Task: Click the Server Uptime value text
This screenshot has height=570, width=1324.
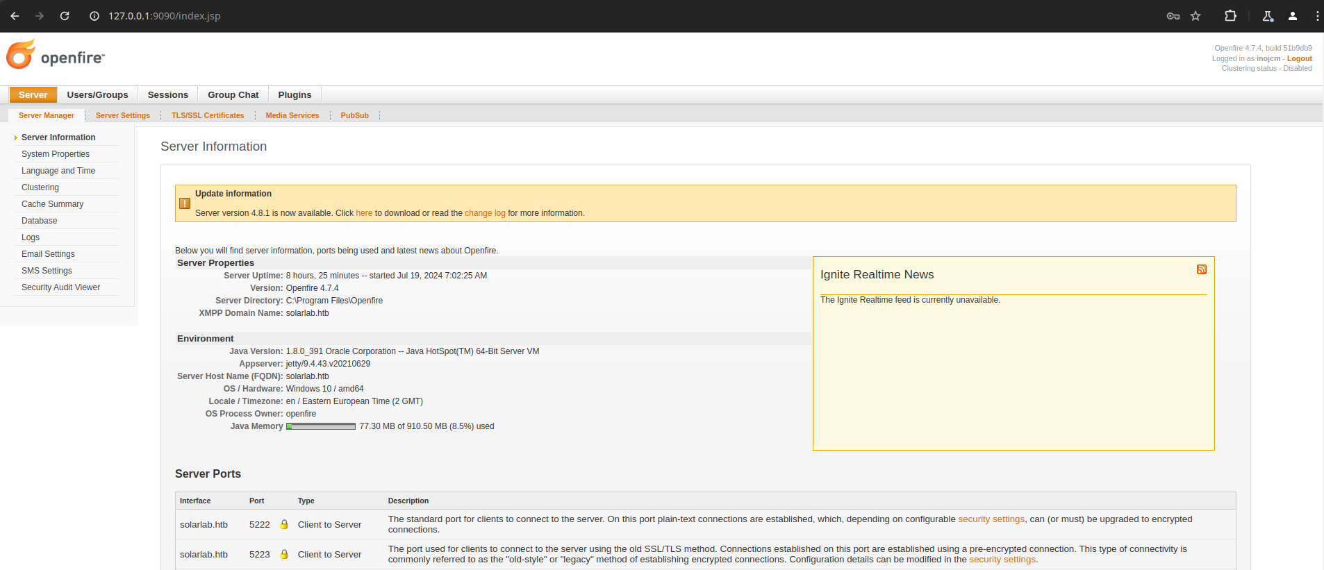Action: (x=386, y=276)
